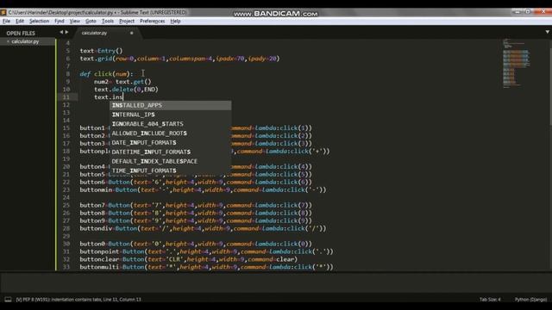Choose INTERNAL_IPS autocomplete suggestion
Image resolution: width=552 pixels, height=310 pixels.
[x=171, y=115]
